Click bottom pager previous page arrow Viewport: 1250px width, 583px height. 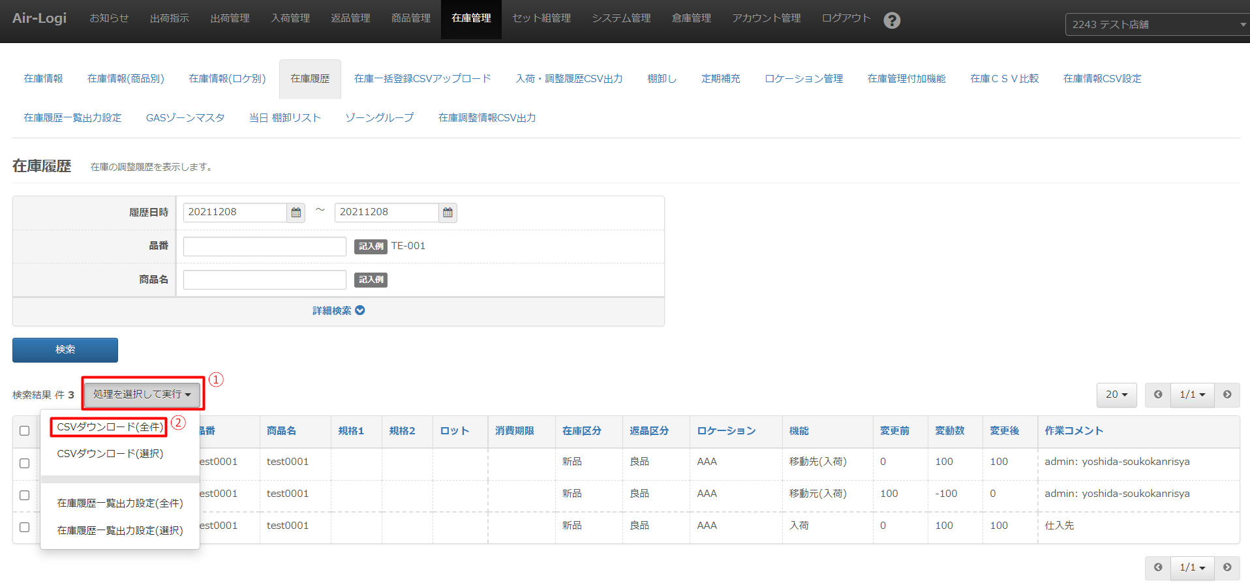(x=1158, y=567)
